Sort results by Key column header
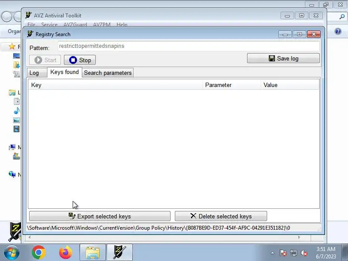The image size is (348, 261). tap(115, 85)
